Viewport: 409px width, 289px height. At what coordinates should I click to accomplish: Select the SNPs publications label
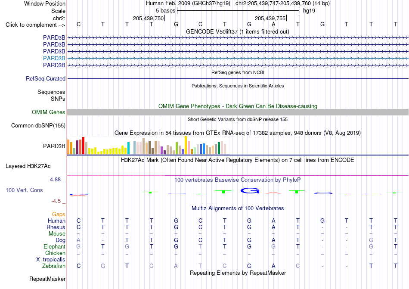tap(58, 99)
